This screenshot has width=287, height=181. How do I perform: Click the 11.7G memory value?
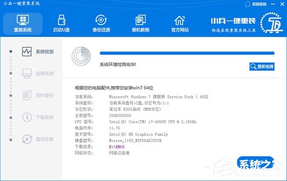(x=115, y=128)
